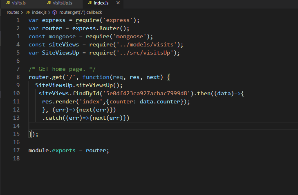Screen dimensions: 298x195
Task: Click the JS icon in the breadcrumb
Action: (28, 12)
